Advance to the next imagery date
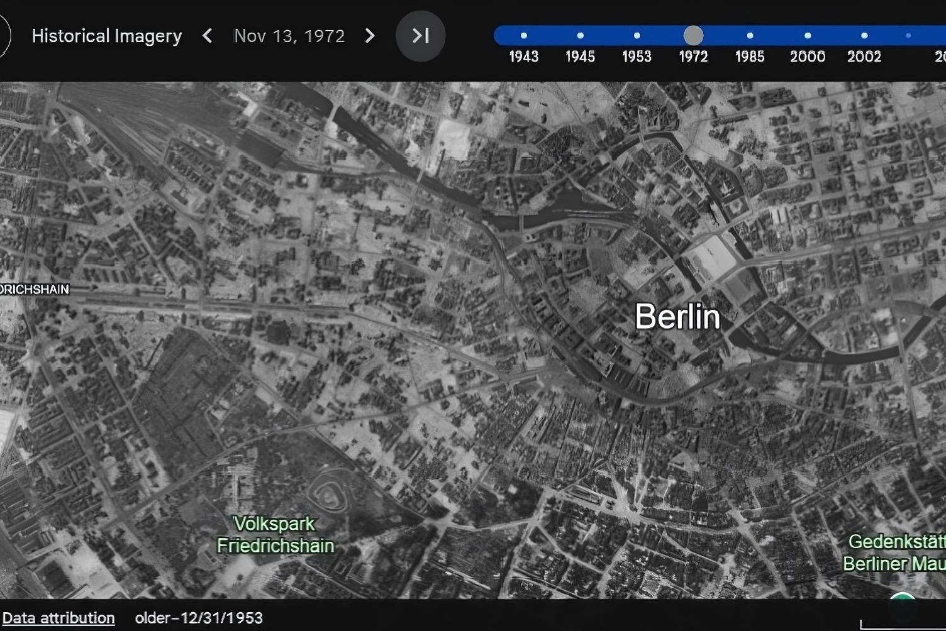 coord(370,36)
